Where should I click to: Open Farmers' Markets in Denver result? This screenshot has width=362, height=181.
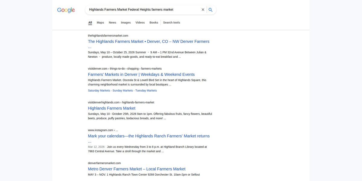coord(141,75)
